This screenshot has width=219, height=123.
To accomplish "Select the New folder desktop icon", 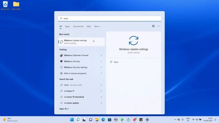I will [16, 5].
